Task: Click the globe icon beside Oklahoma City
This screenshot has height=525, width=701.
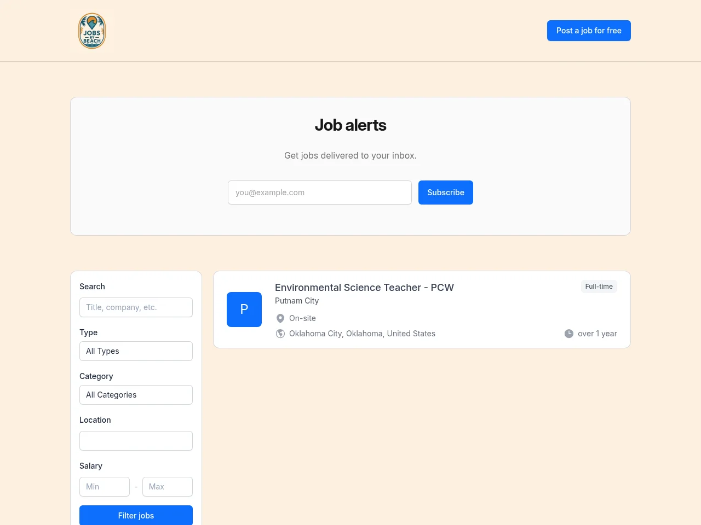Action: click(x=280, y=334)
